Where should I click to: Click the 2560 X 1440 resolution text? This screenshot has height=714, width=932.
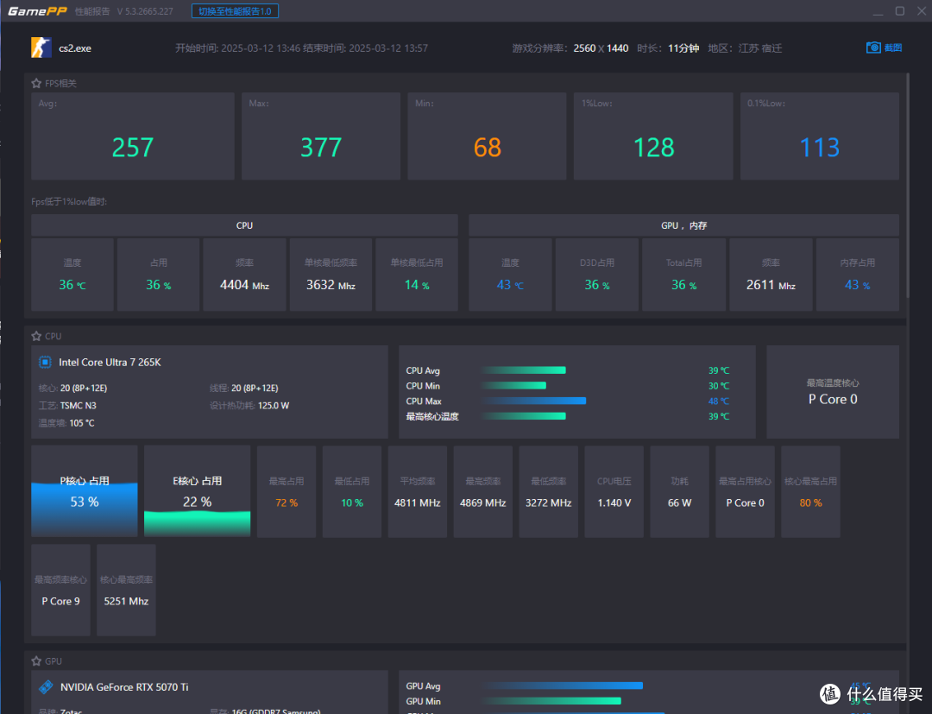pyautogui.click(x=601, y=48)
